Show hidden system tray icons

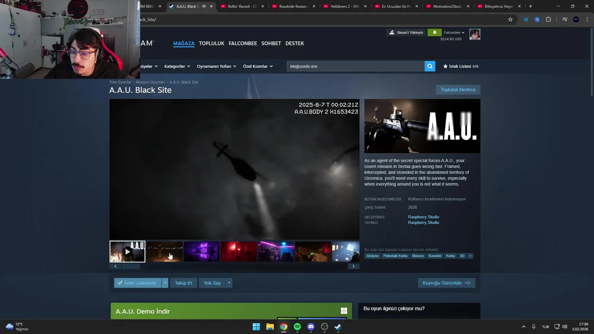pyautogui.click(x=523, y=327)
